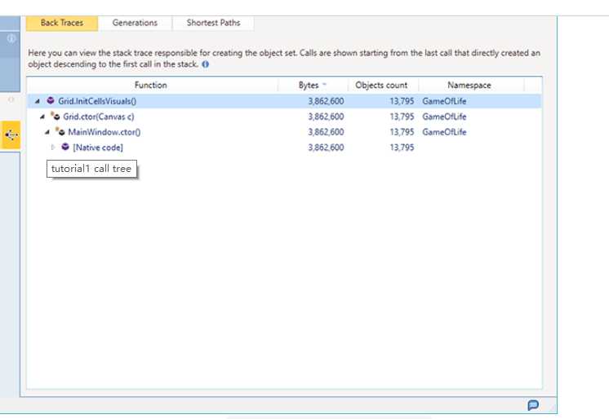The height and width of the screenshot is (419, 609).
Task: Click the 3,862,600 bytes value for Grid.InitCellsVisuals()
Action: pyautogui.click(x=326, y=101)
